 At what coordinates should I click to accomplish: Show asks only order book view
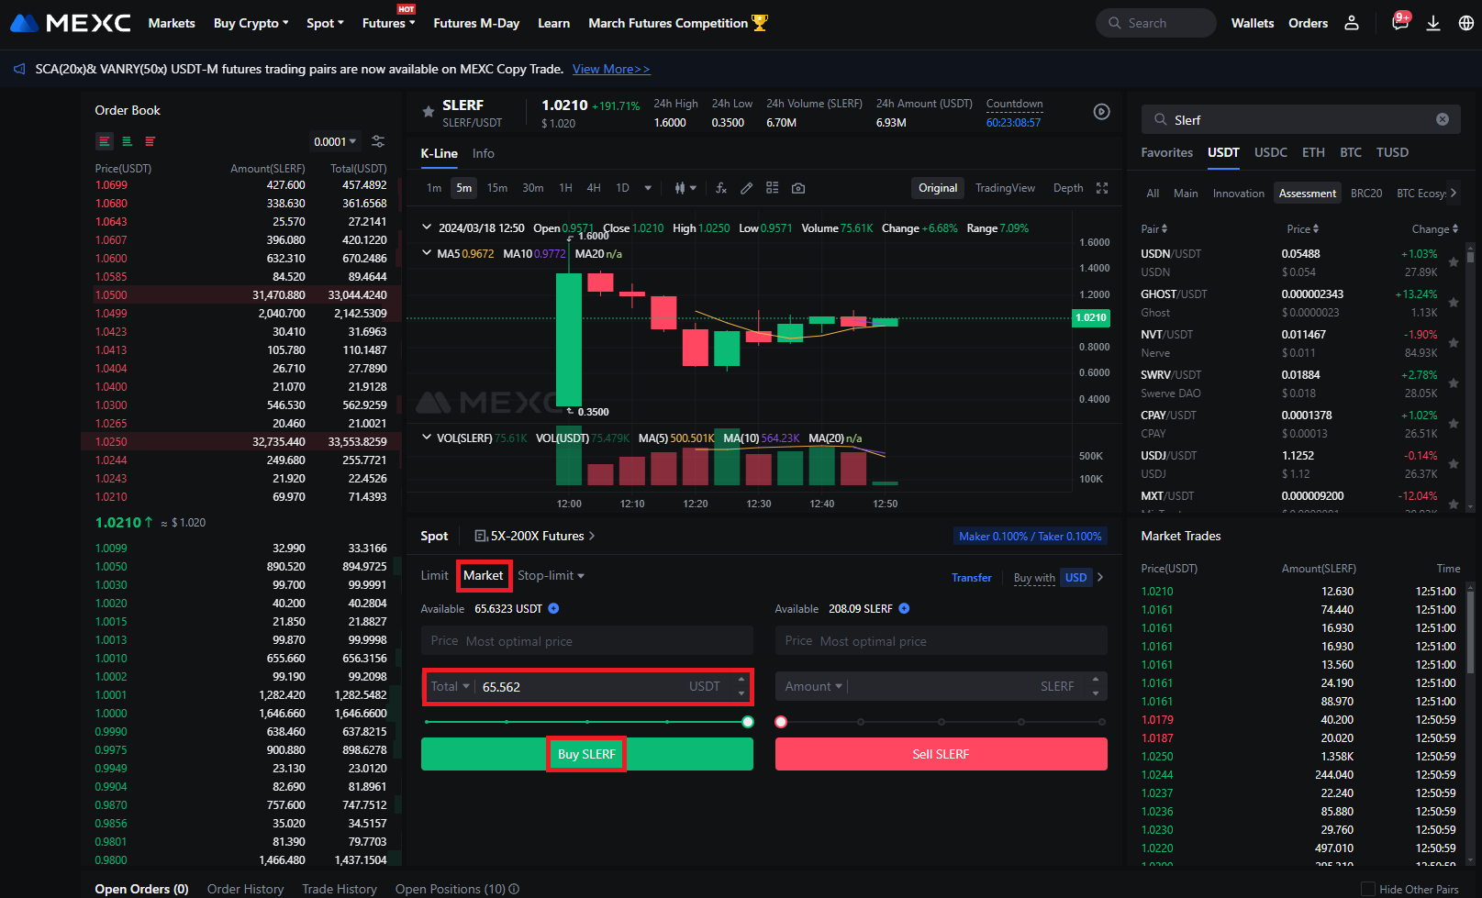pos(150,141)
